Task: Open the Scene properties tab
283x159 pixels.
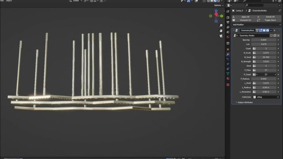Action: point(228,32)
